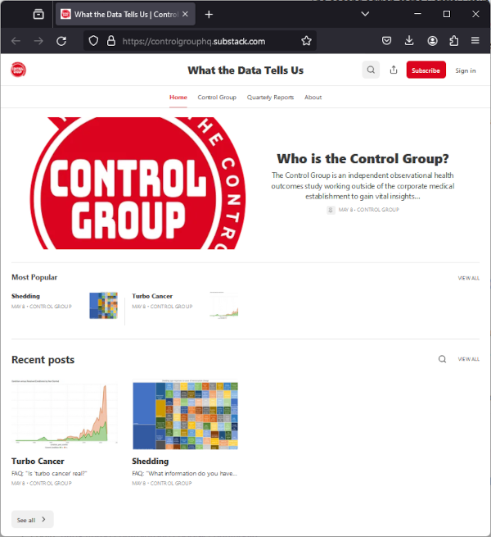Screen dimensions: 491x537
Task: Open Shedding in Most Popular
Action: pyautogui.click(x=25, y=296)
